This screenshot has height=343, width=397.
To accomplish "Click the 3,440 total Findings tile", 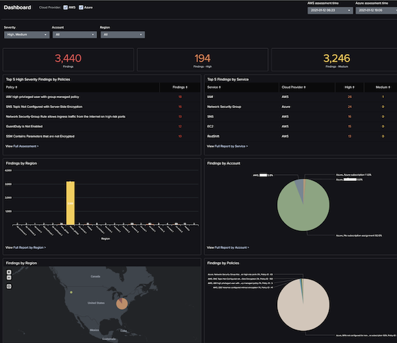I will pos(68,60).
